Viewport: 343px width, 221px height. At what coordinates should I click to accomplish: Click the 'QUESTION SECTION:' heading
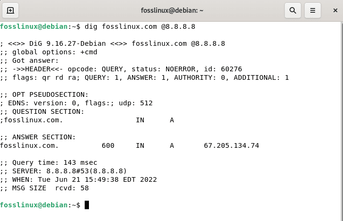pyautogui.click(x=48, y=111)
